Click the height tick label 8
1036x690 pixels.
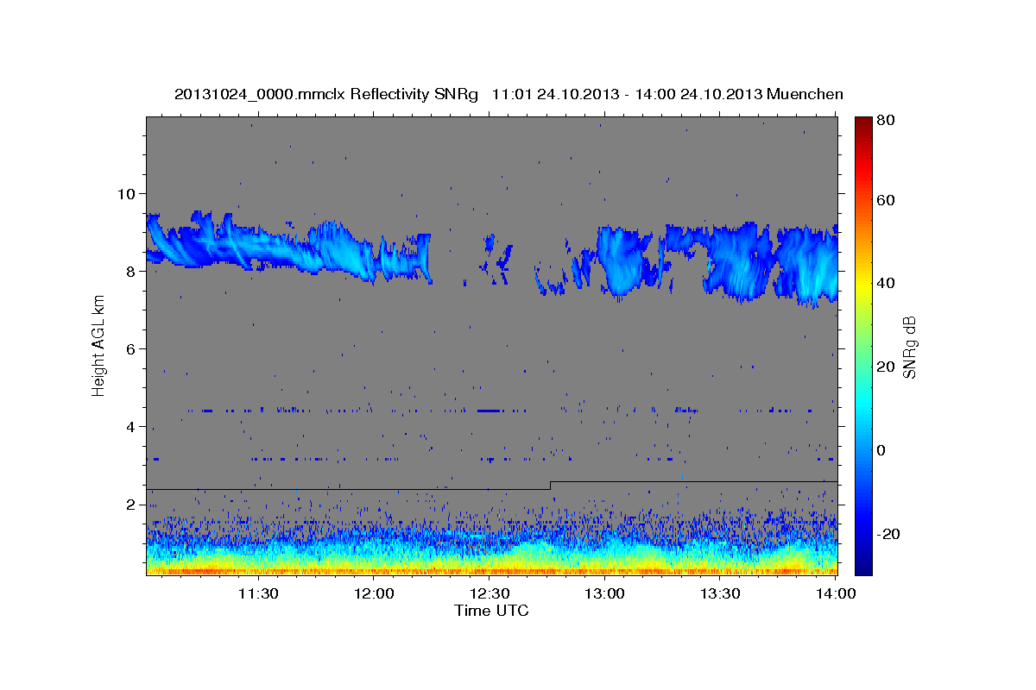132,271
